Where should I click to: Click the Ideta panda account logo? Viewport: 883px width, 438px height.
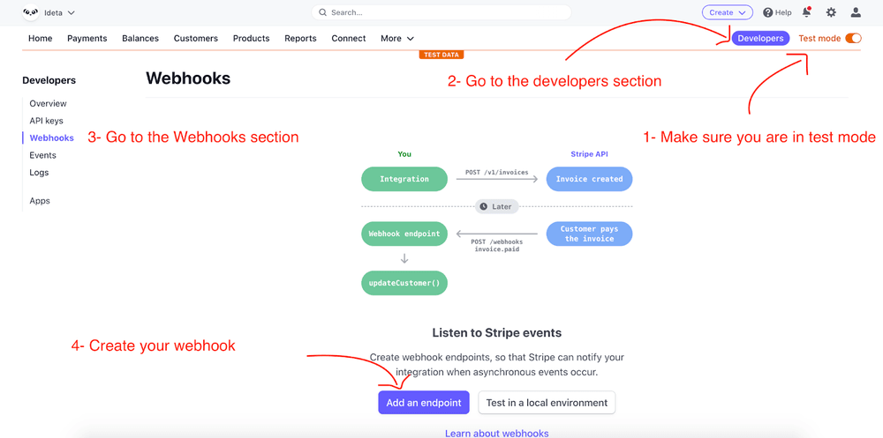point(30,12)
